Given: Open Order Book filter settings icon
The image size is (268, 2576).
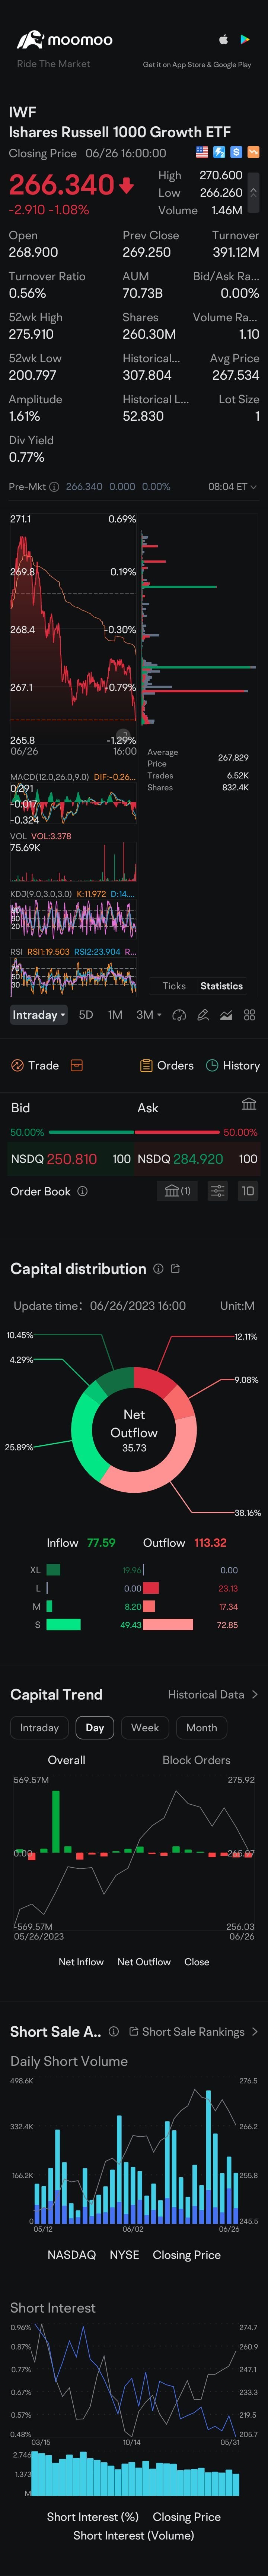Looking at the screenshot, I should (x=217, y=1191).
